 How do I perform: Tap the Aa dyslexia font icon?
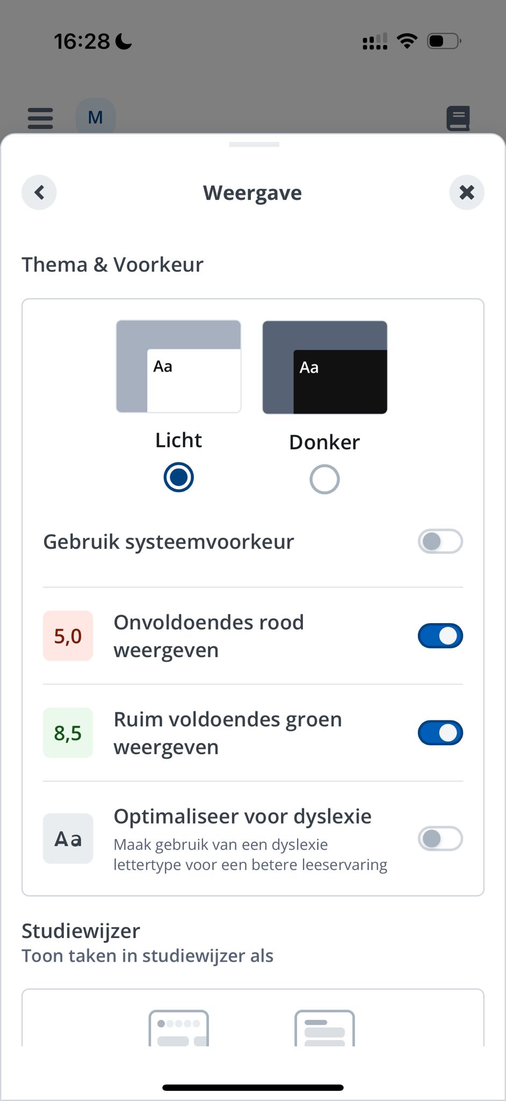click(68, 839)
